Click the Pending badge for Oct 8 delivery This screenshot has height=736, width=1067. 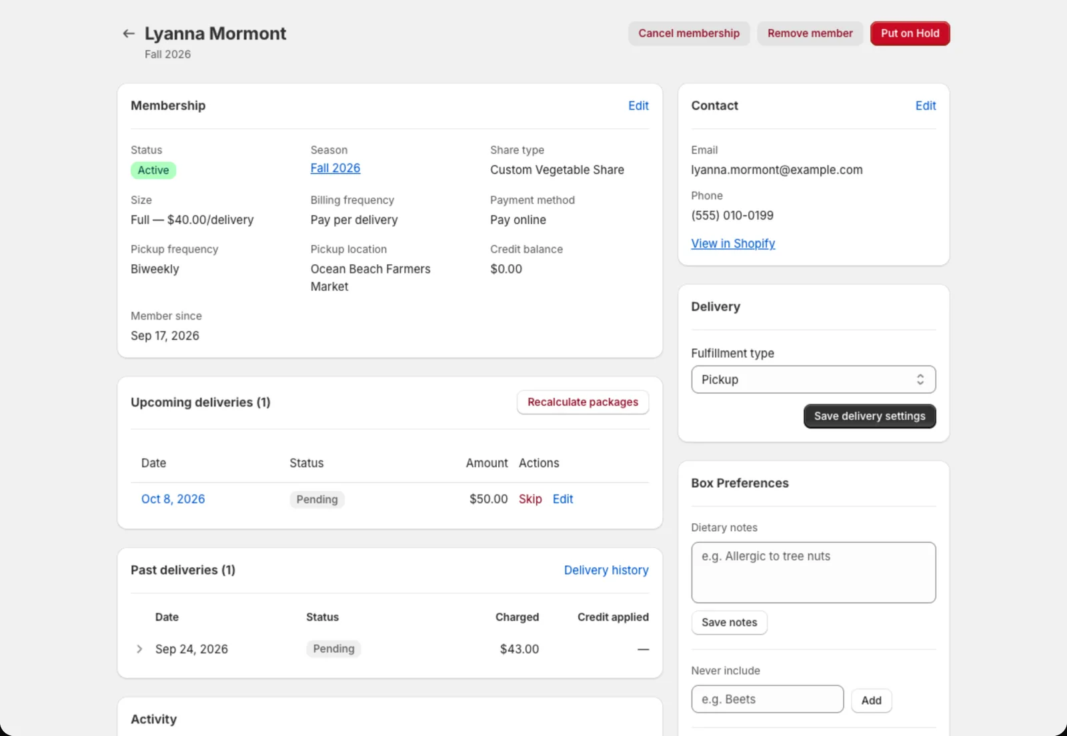(317, 499)
